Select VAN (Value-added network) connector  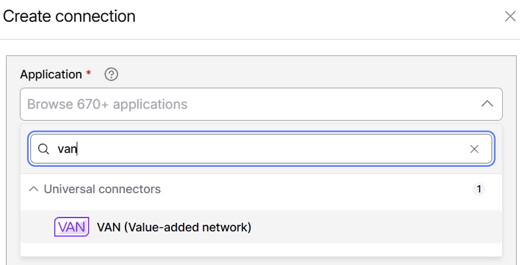click(x=261, y=227)
